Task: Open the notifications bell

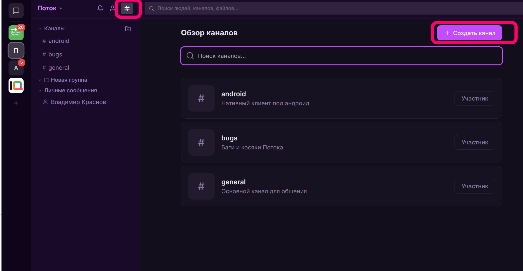Action: tap(100, 8)
